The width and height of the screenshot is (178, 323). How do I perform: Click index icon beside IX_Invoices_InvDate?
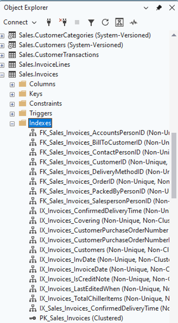point(33,260)
